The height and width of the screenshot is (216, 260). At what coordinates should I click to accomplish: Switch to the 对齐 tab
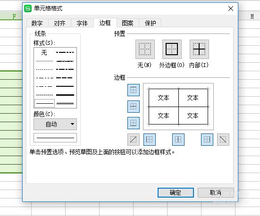(59, 23)
